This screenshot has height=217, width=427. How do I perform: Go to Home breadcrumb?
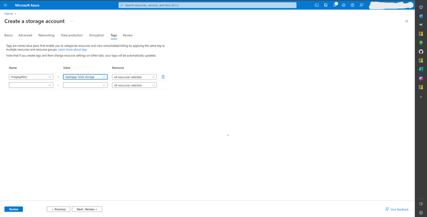coord(9,14)
